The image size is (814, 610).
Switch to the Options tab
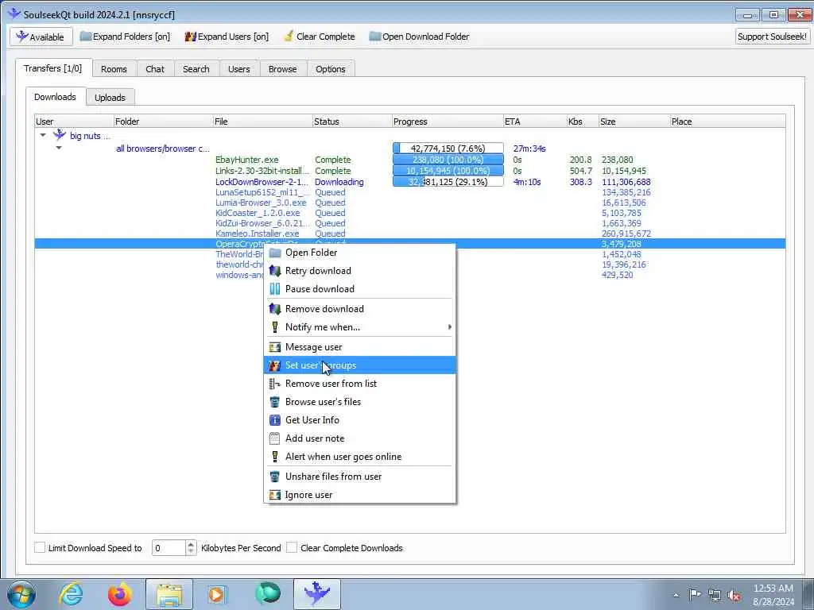coord(330,69)
